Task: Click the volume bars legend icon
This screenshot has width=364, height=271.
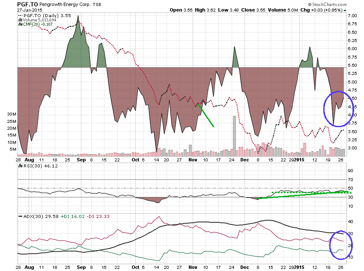Action: tap(20, 20)
